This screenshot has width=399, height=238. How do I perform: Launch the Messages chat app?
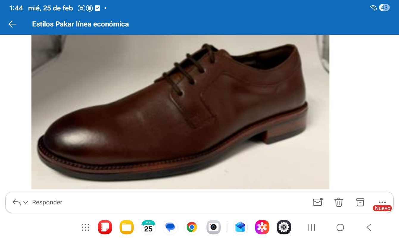click(x=170, y=227)
